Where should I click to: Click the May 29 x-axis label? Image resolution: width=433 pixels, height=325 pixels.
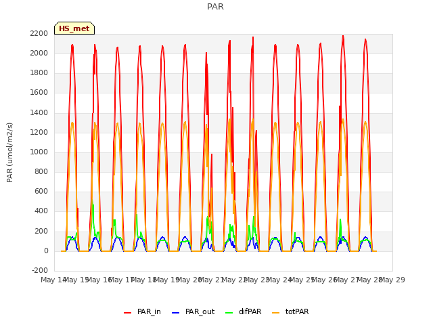click(392, 280)
